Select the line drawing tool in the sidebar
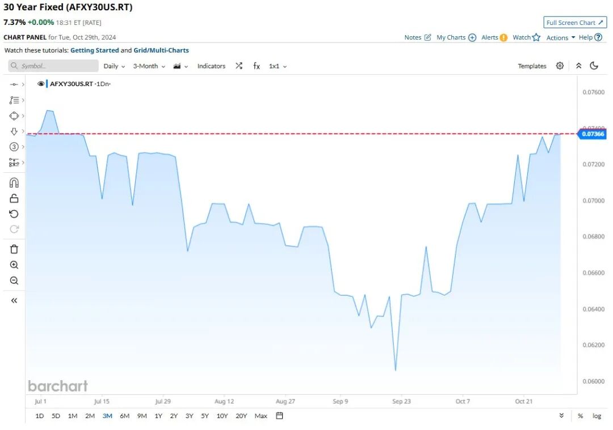This screenshot has height=430, width=613. coord(14,84)
